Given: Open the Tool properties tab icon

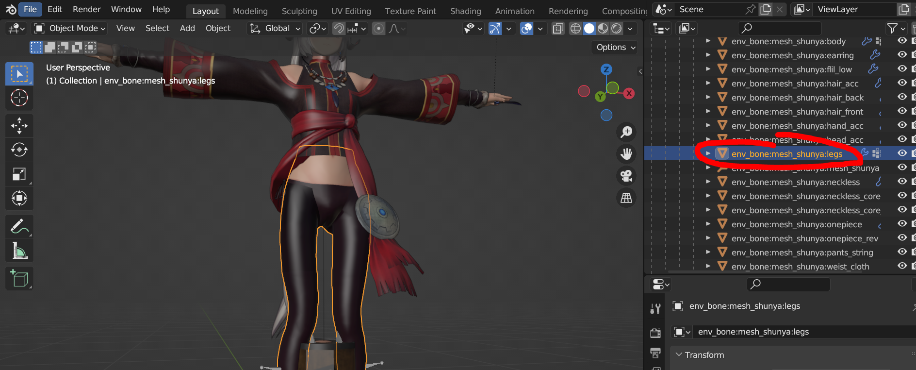Looking at the screenshot, I should [x=655, y=308].
